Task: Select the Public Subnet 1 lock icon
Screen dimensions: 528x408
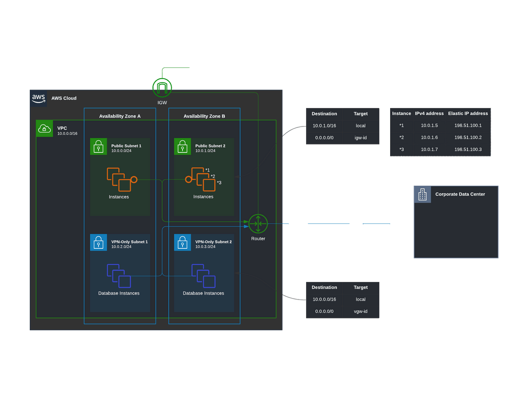Action: pos(98,146)
